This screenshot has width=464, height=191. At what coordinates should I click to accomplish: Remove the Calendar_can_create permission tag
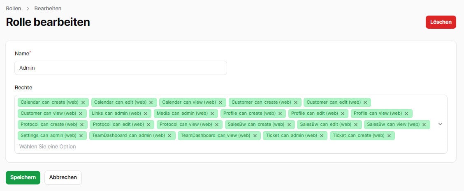click(83, 102)
